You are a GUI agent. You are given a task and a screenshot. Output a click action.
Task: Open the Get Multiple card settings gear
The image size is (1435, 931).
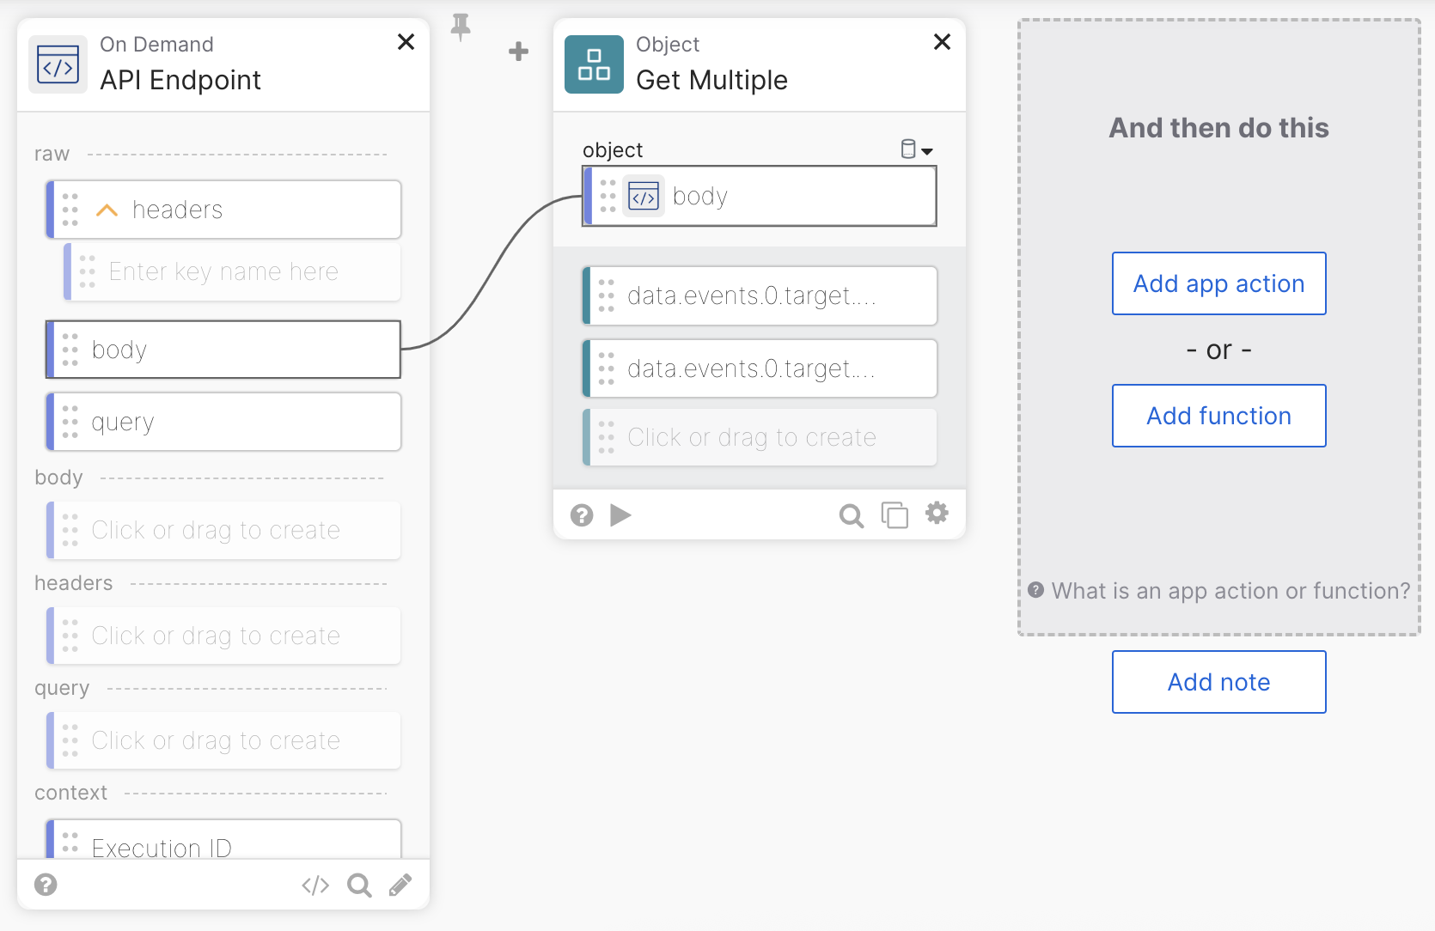point(937,514)
